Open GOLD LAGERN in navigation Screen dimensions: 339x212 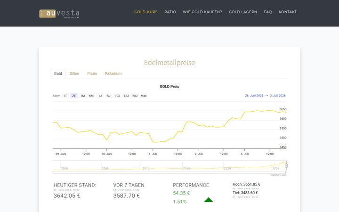click(x=243, y=12)
